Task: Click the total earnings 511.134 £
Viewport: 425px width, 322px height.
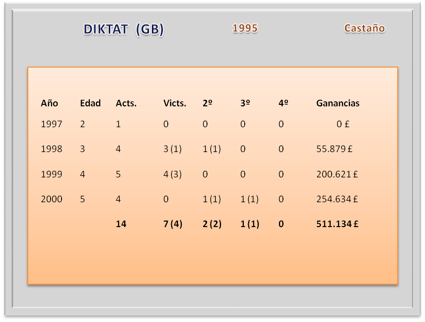Action: (x=338, y=224)
